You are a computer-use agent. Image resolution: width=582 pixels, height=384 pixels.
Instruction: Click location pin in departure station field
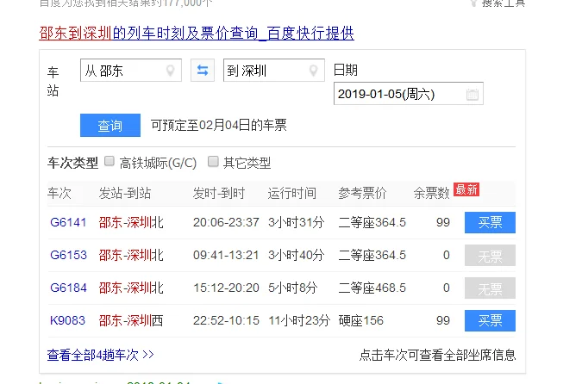pyautogui.click(x=171, y=70)
